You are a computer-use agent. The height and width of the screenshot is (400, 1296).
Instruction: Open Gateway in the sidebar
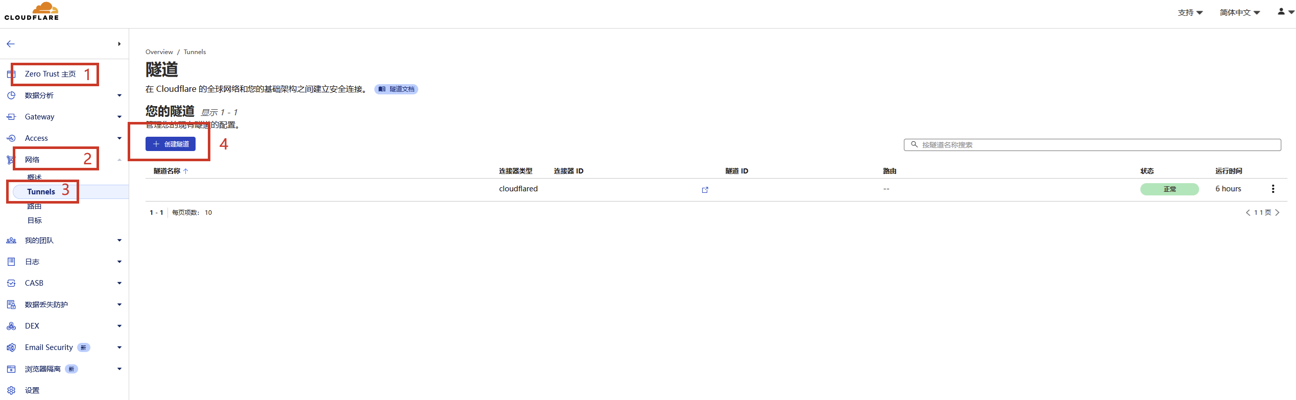(x=39, y=117)
